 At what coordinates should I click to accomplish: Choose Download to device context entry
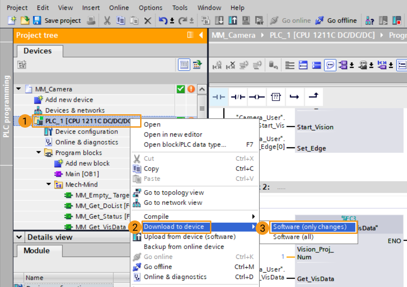[x=174, y=227]
